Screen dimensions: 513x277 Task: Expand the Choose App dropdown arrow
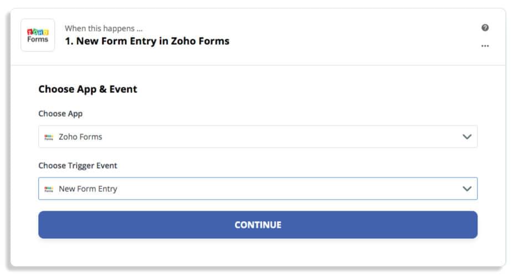(x=467, y=137)
